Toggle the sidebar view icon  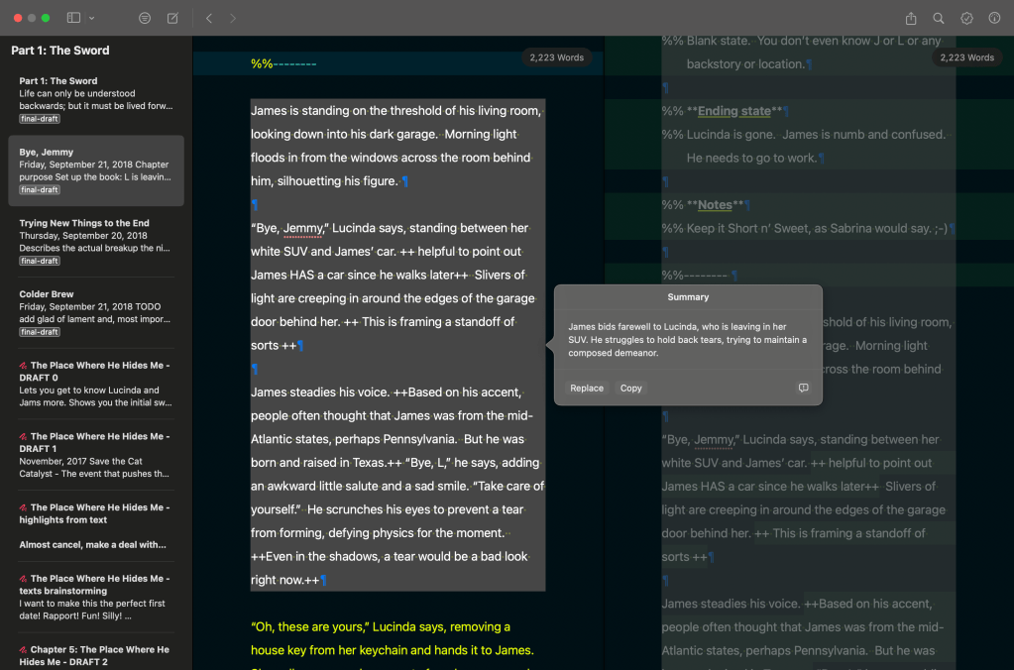[73, 18]
